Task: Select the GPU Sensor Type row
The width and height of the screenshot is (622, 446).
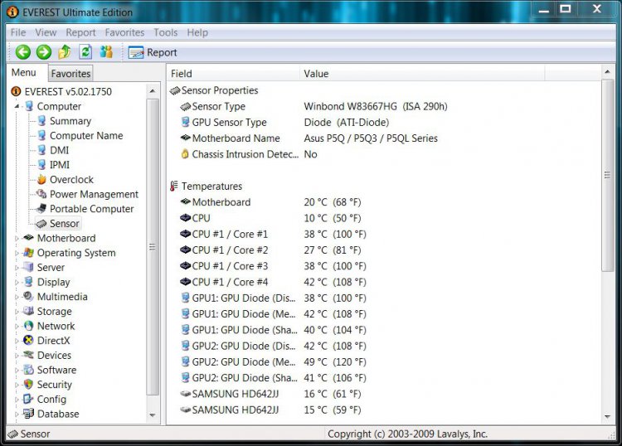Action: coord(284,123)
